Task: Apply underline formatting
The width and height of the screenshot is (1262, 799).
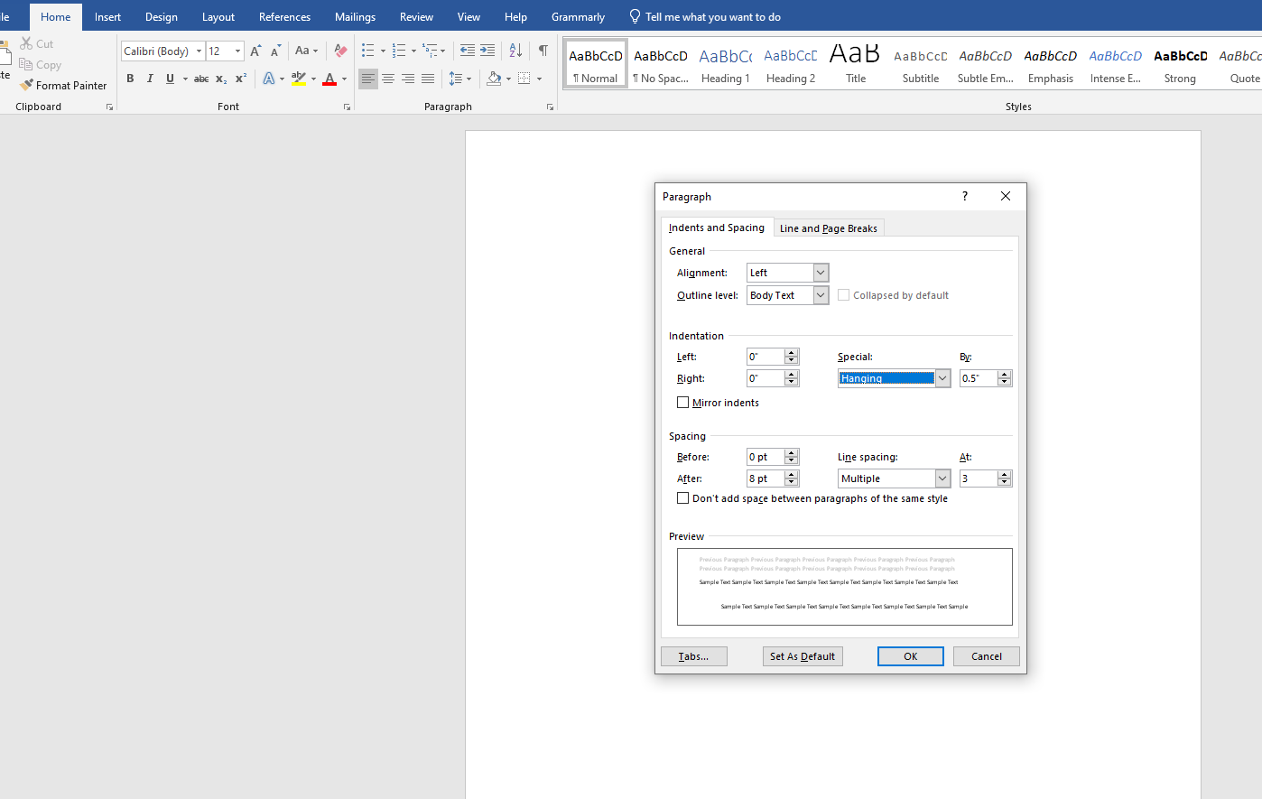Action: [170, 79]
